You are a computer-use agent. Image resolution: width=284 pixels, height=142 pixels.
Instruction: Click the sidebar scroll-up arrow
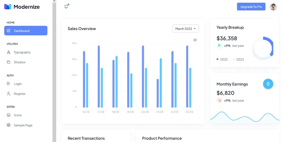pos(54,1)
